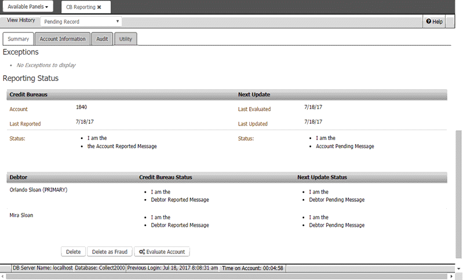Click the Help question mark icon
Viewport: 463px width, 280px height.
pyautogui.click(x=429, y=21)
